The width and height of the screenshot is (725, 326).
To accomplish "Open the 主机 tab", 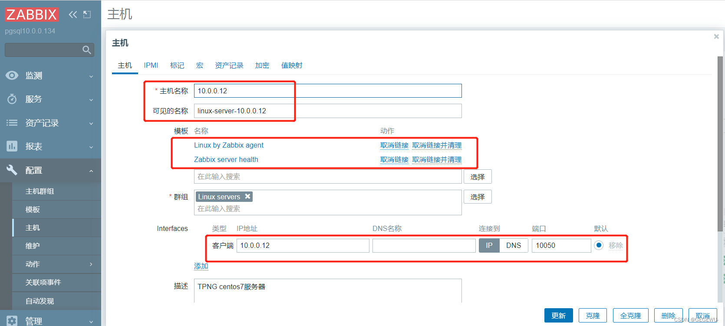I will [125, 65].
